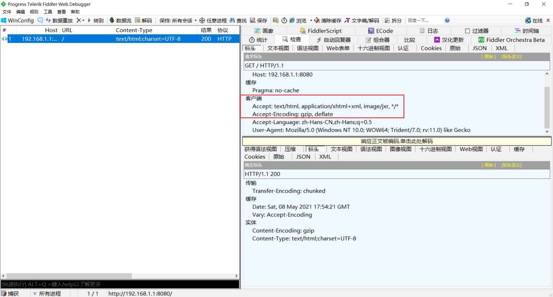
Task: Click the blue help question icon
Action: click(x=447, y=20)
